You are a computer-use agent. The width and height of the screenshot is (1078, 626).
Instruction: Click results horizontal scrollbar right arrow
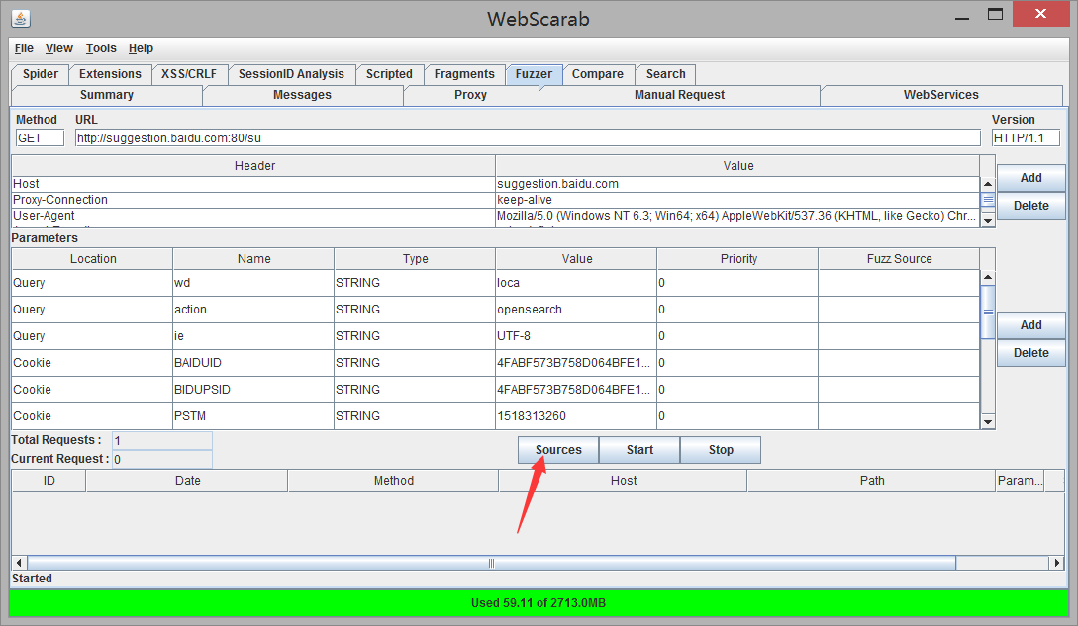pyautogui.click(x=1056, y=563)
